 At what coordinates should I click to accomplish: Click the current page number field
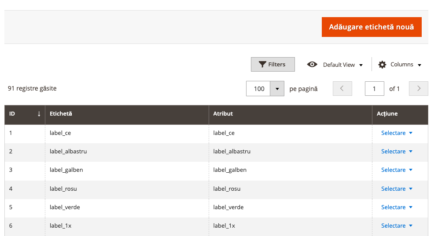coord(374,89)
